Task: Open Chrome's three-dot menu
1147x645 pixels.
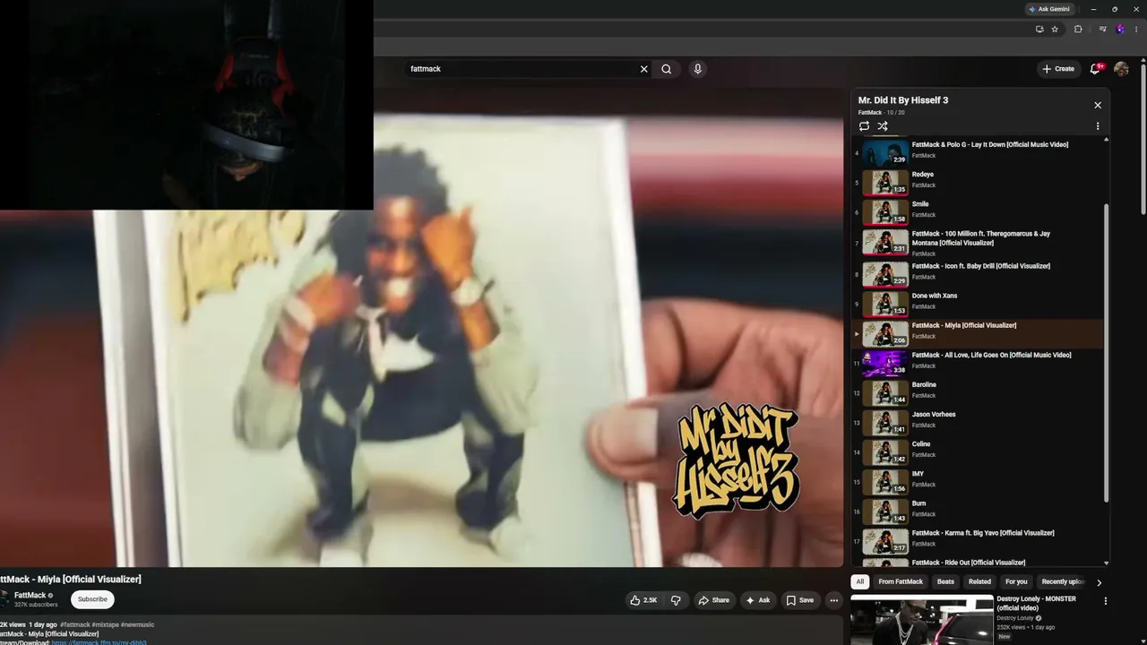Action: tap(1136, 30)
